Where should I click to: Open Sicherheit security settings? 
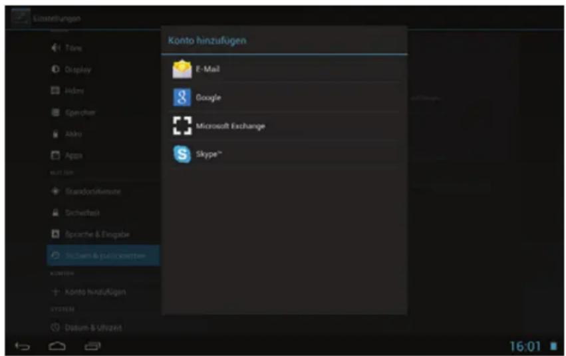tap(103, 213)
